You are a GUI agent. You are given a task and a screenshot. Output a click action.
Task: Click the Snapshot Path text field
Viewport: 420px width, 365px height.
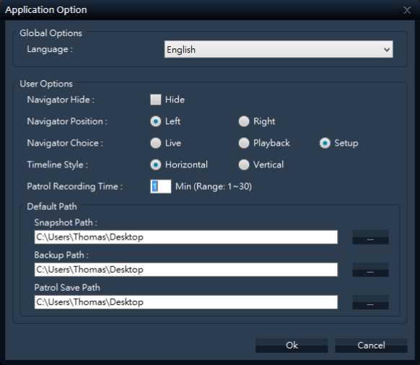point(186,237)
